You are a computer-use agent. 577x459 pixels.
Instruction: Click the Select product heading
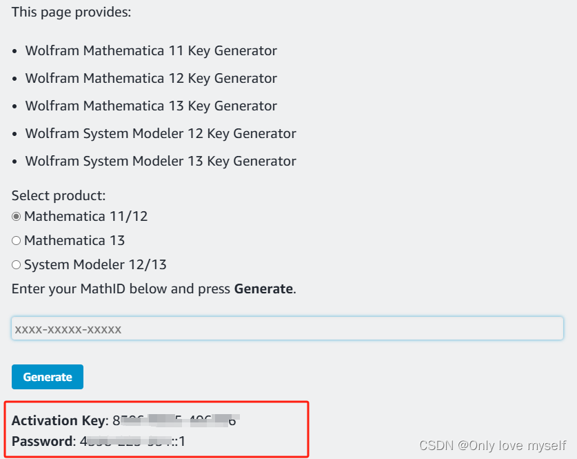(58, 195)
